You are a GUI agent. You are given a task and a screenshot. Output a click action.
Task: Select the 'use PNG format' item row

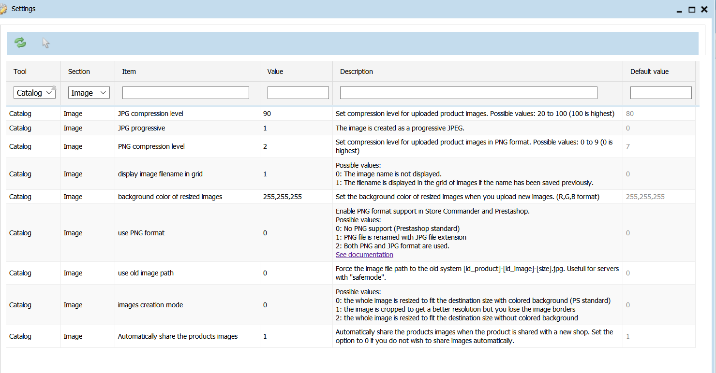[x=141, y=233]
